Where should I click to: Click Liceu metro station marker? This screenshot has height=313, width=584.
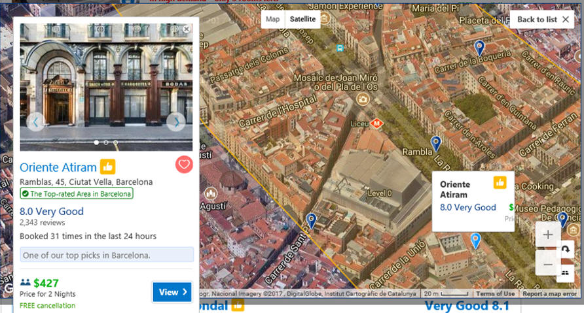[x=376, y=123]
